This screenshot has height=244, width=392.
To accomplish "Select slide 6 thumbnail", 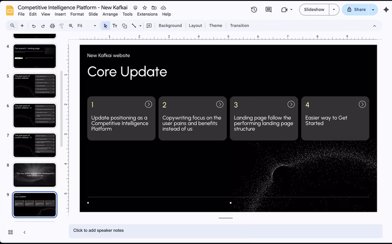I will pos(35,116).
